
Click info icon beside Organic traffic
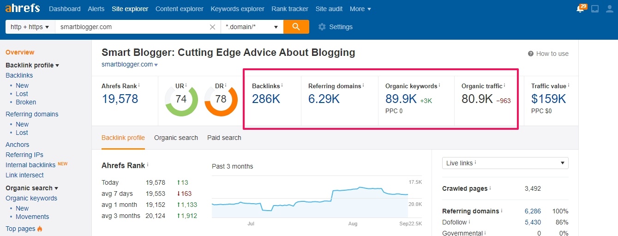click(504, 85)
